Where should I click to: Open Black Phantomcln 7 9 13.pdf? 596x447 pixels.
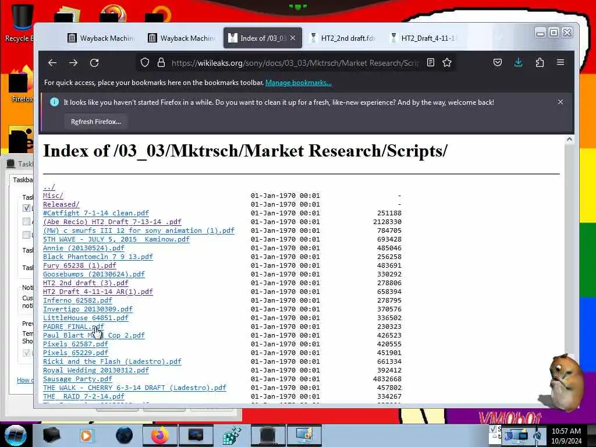tap(98, 257)
